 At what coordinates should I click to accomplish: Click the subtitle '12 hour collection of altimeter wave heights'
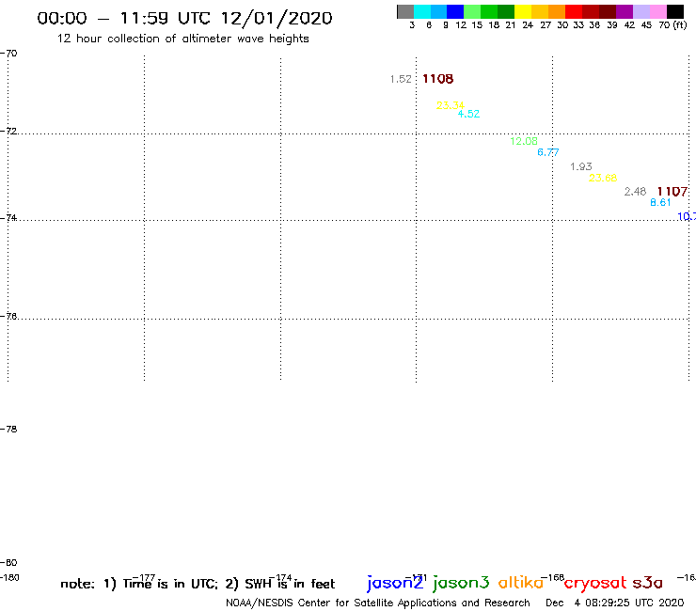click(182, 39)
